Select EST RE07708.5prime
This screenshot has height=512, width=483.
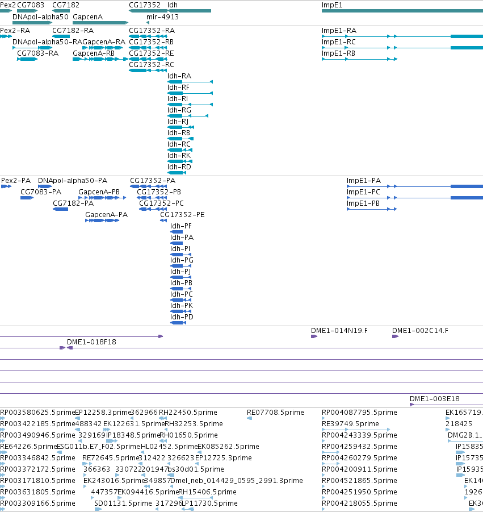275,413
